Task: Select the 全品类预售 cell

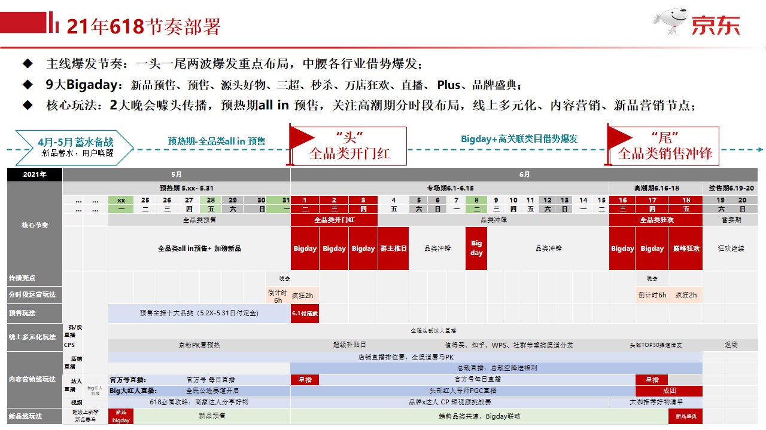Action: 199,220
